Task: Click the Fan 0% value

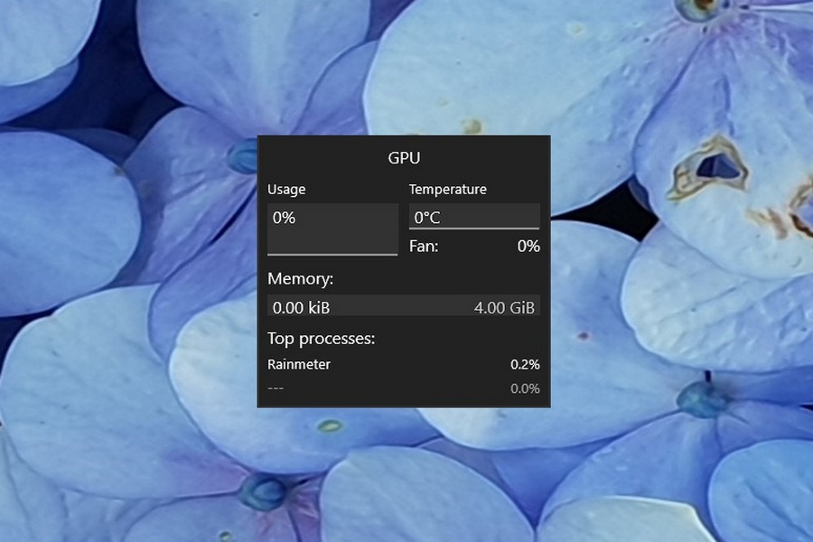Action: tap(528, 246)
